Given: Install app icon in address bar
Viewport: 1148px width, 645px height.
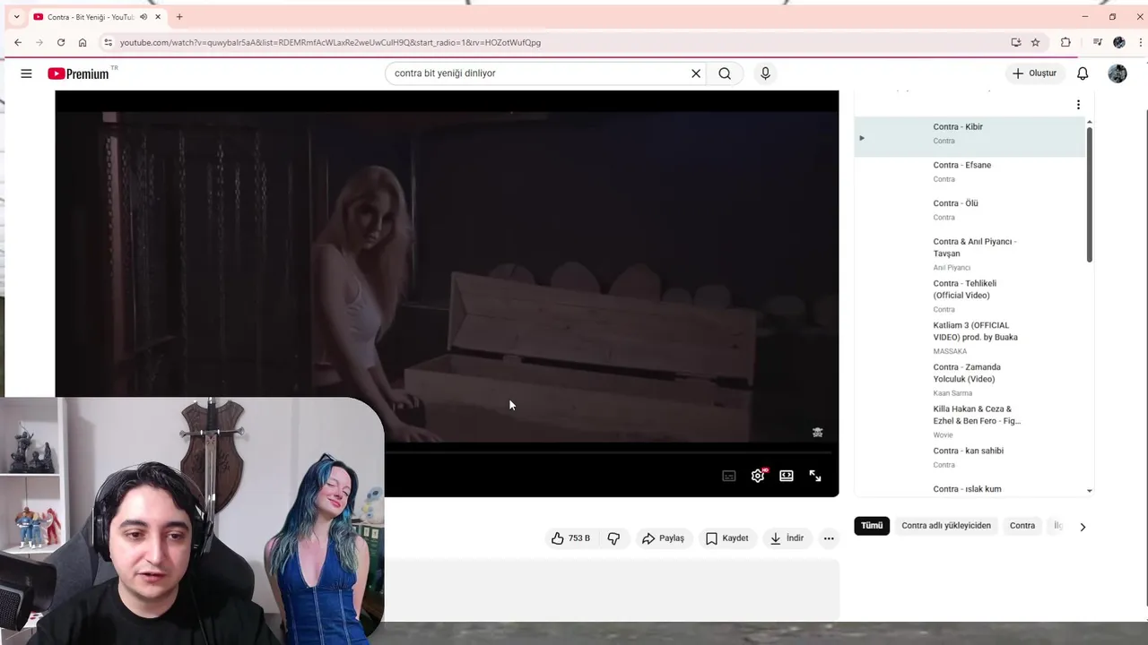Looking at the screenshot, I should (1015, 42).
